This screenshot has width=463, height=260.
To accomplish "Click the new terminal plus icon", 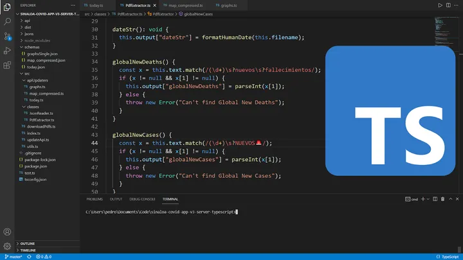I will 421,199.
